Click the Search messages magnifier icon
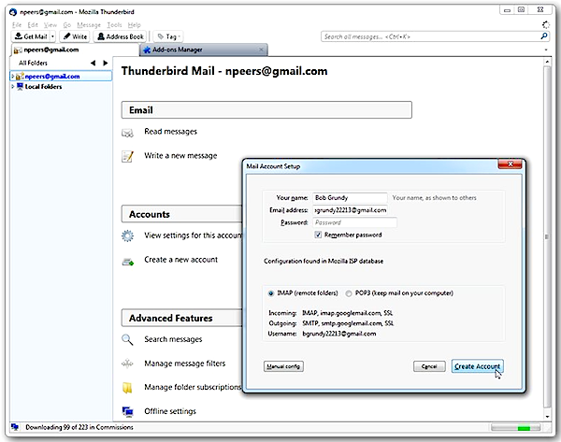The height and width of the screenshot is (442, 561). (128, 339)
